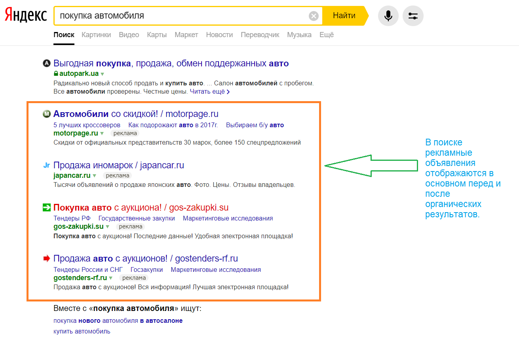
Task: Go to the Новости tab
Action: 219,35
